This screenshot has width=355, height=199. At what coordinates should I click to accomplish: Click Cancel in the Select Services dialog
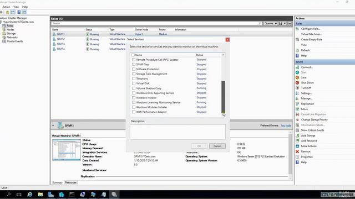[217, 146]
